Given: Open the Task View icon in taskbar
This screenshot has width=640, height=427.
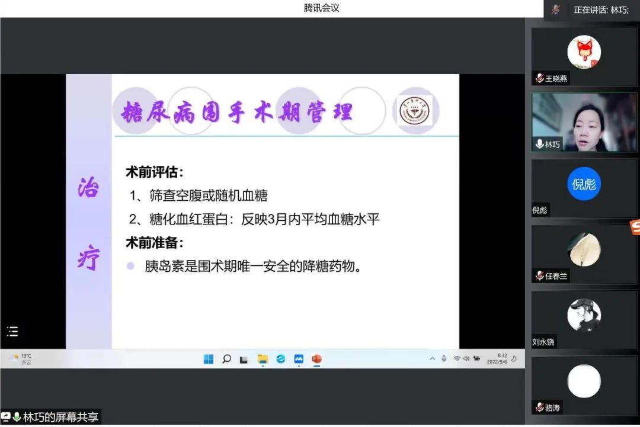Looking at the screenshot, I should [x=244, y=359].
